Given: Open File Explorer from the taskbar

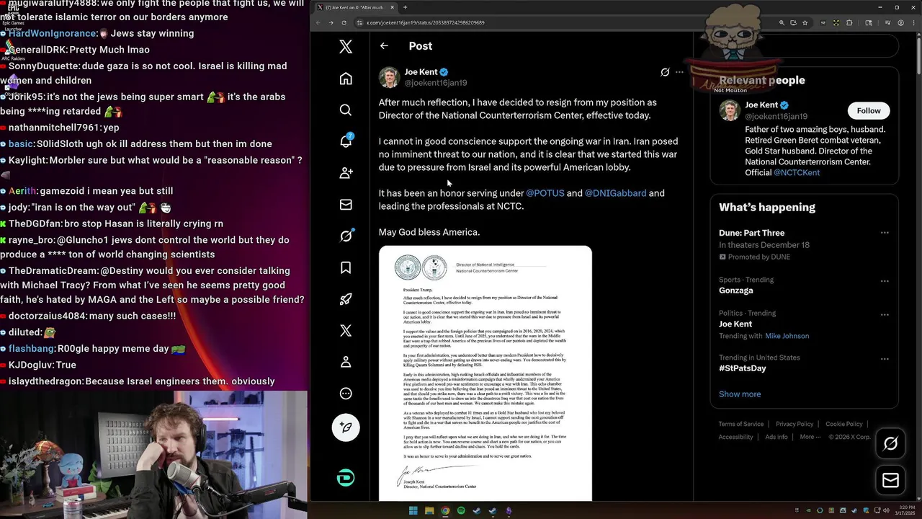Looking at the screenshot, I should 429,511.
